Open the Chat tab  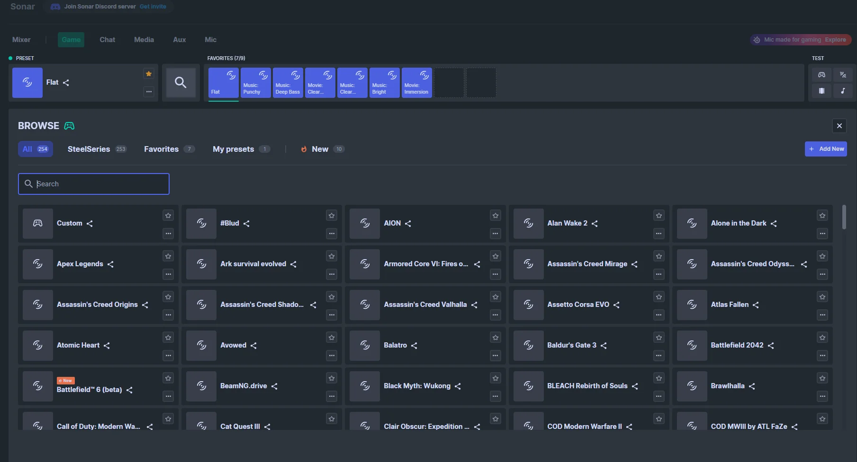tap(108, 40)
